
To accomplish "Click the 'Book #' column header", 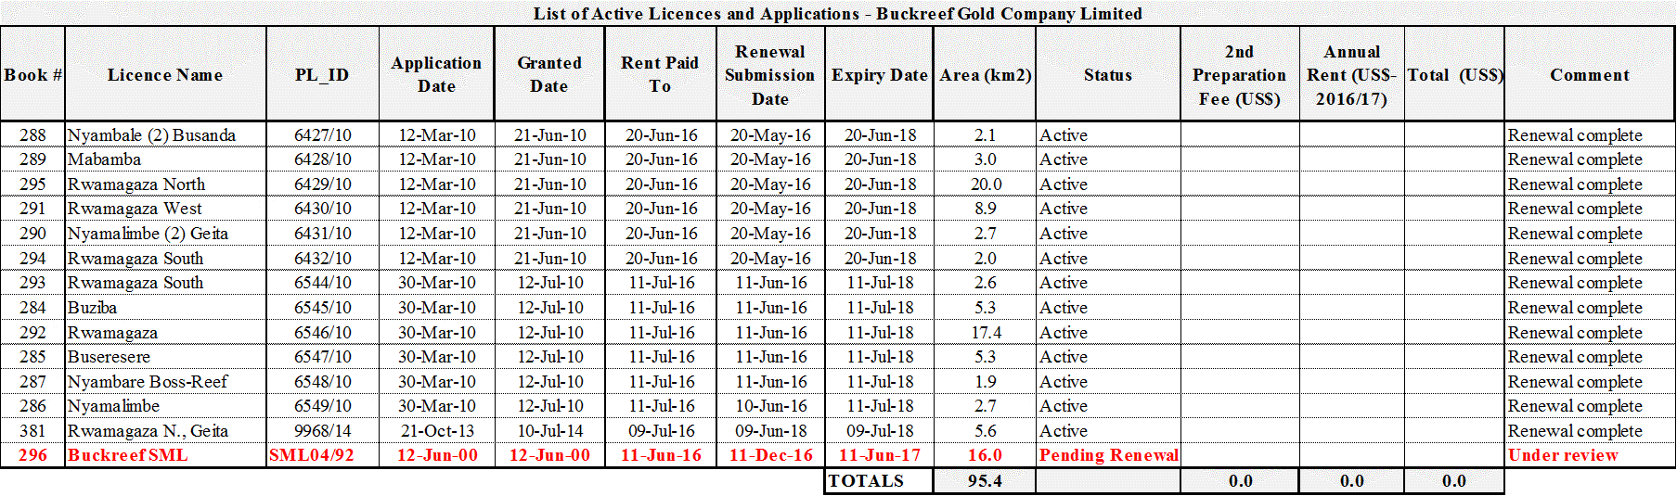I will [x=32, y=75].
